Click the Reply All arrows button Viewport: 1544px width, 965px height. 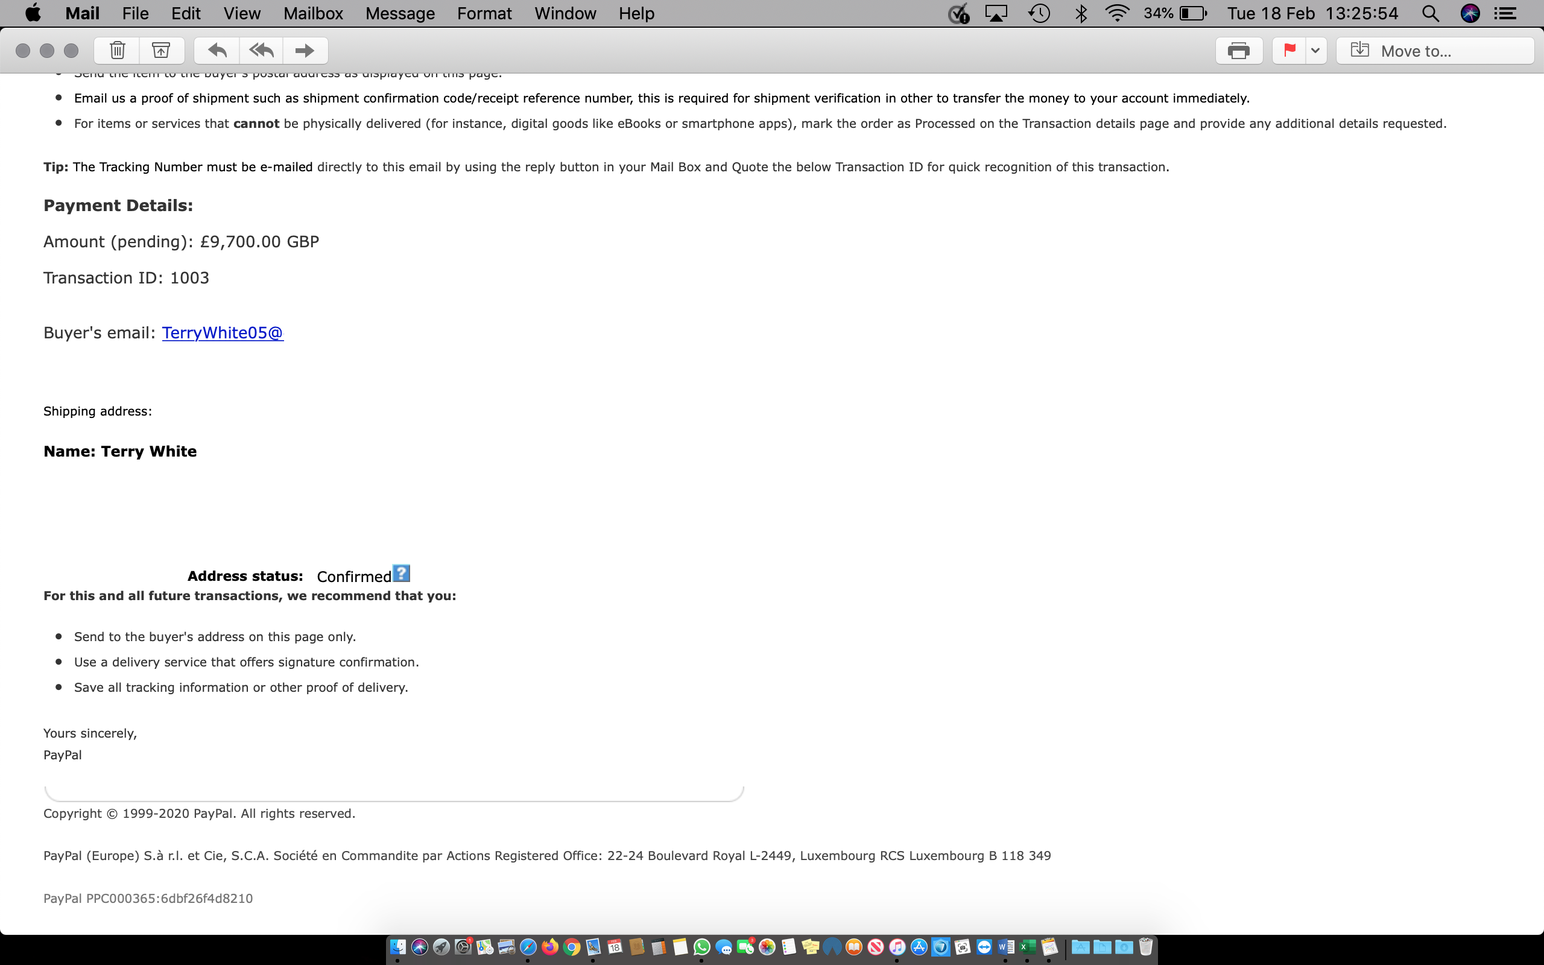pos(261,51)
